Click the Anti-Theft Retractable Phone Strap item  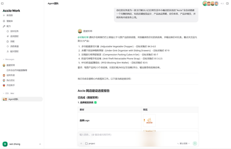point(122,58)
